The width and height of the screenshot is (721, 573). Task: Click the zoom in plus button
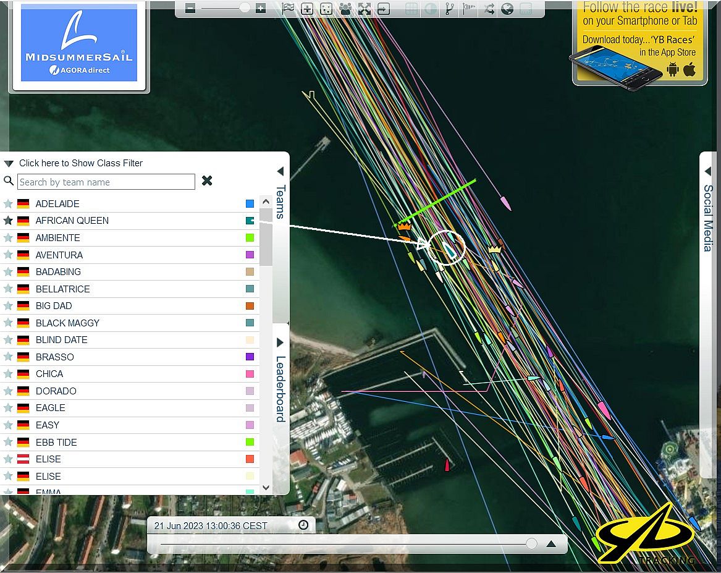[x=261, y=9]
